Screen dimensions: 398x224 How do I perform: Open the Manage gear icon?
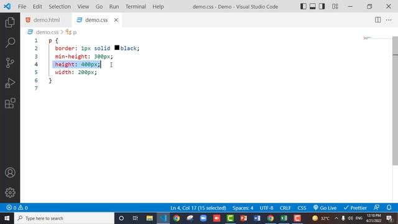[10, 193]
